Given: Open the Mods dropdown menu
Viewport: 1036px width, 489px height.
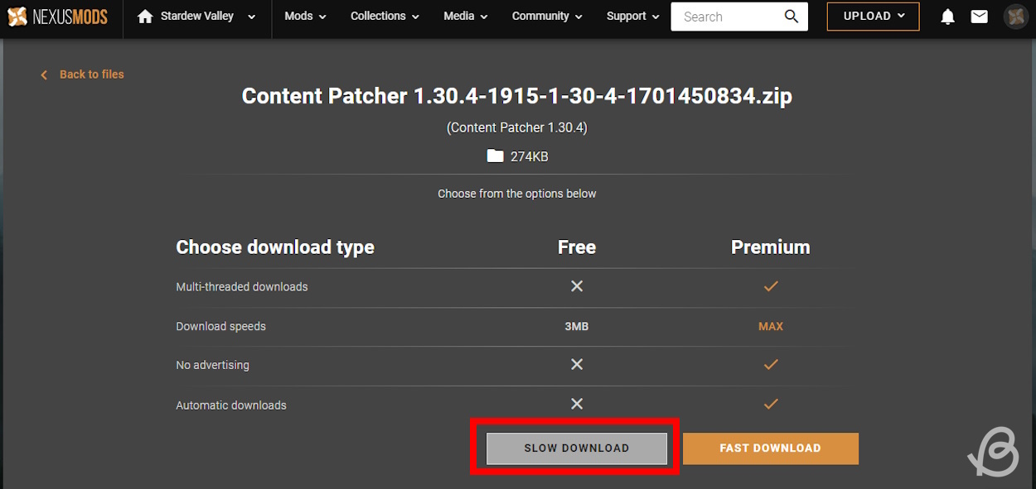Looking at the screenshot, I should (x=305, y=17).
